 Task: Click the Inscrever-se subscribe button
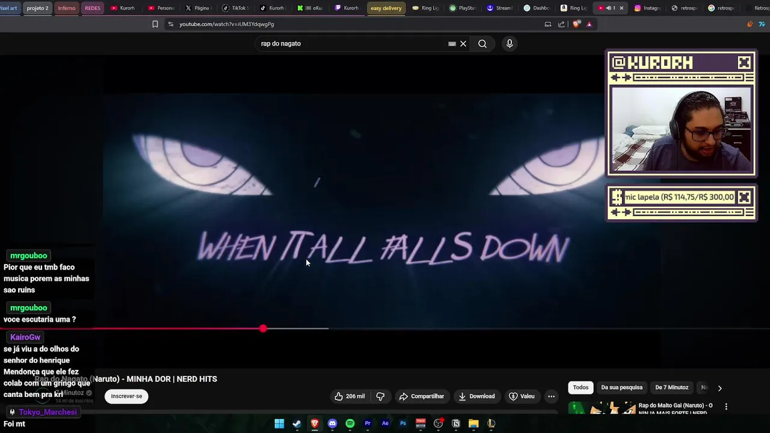(126, 396)
